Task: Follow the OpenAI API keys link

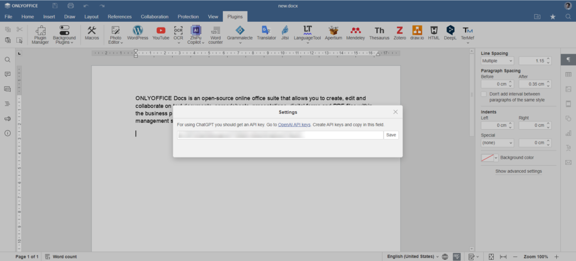Action: [294, 124]
